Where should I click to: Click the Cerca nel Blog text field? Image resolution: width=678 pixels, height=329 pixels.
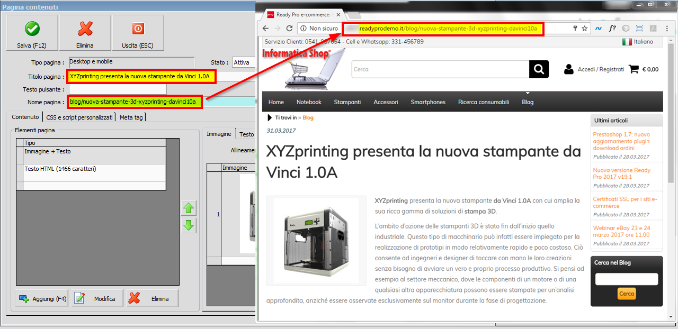(x=627, y=279)
